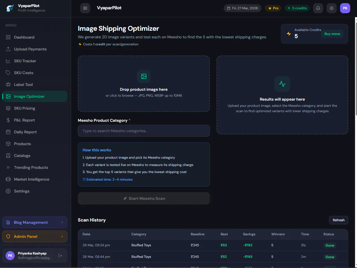
Task: Click best price ₹53 cell
Action: [224, 245]
